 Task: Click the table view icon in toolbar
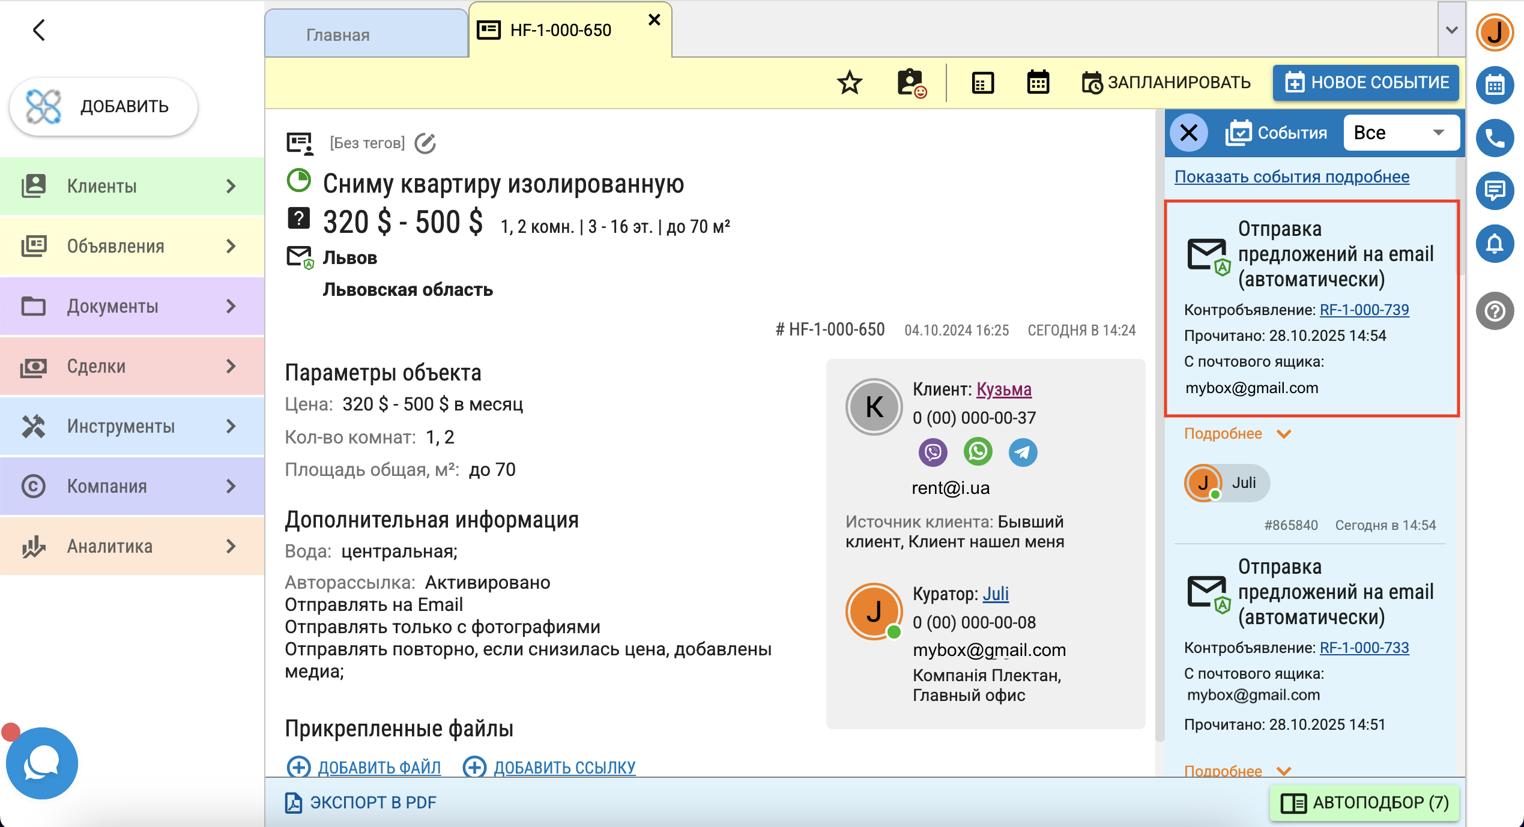982,83
